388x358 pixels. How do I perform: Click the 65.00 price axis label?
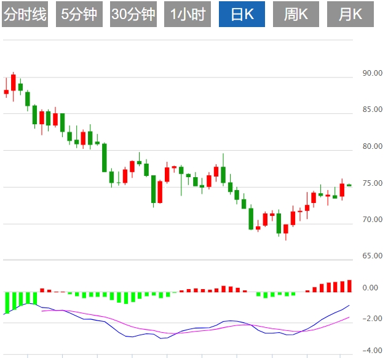pyautogui.click(x=373, y=255)
